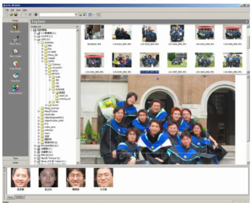Viewport: 251px width, 203px height.
Task: Collapse the USER (D:) drive node
Action: point(35,39)
